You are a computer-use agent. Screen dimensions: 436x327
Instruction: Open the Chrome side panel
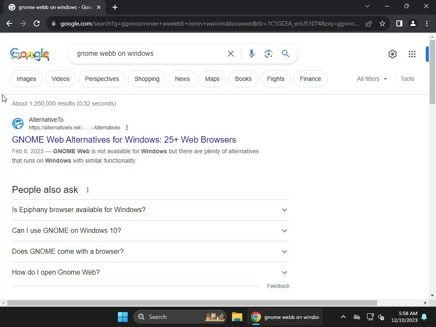(x=399, y=24)
